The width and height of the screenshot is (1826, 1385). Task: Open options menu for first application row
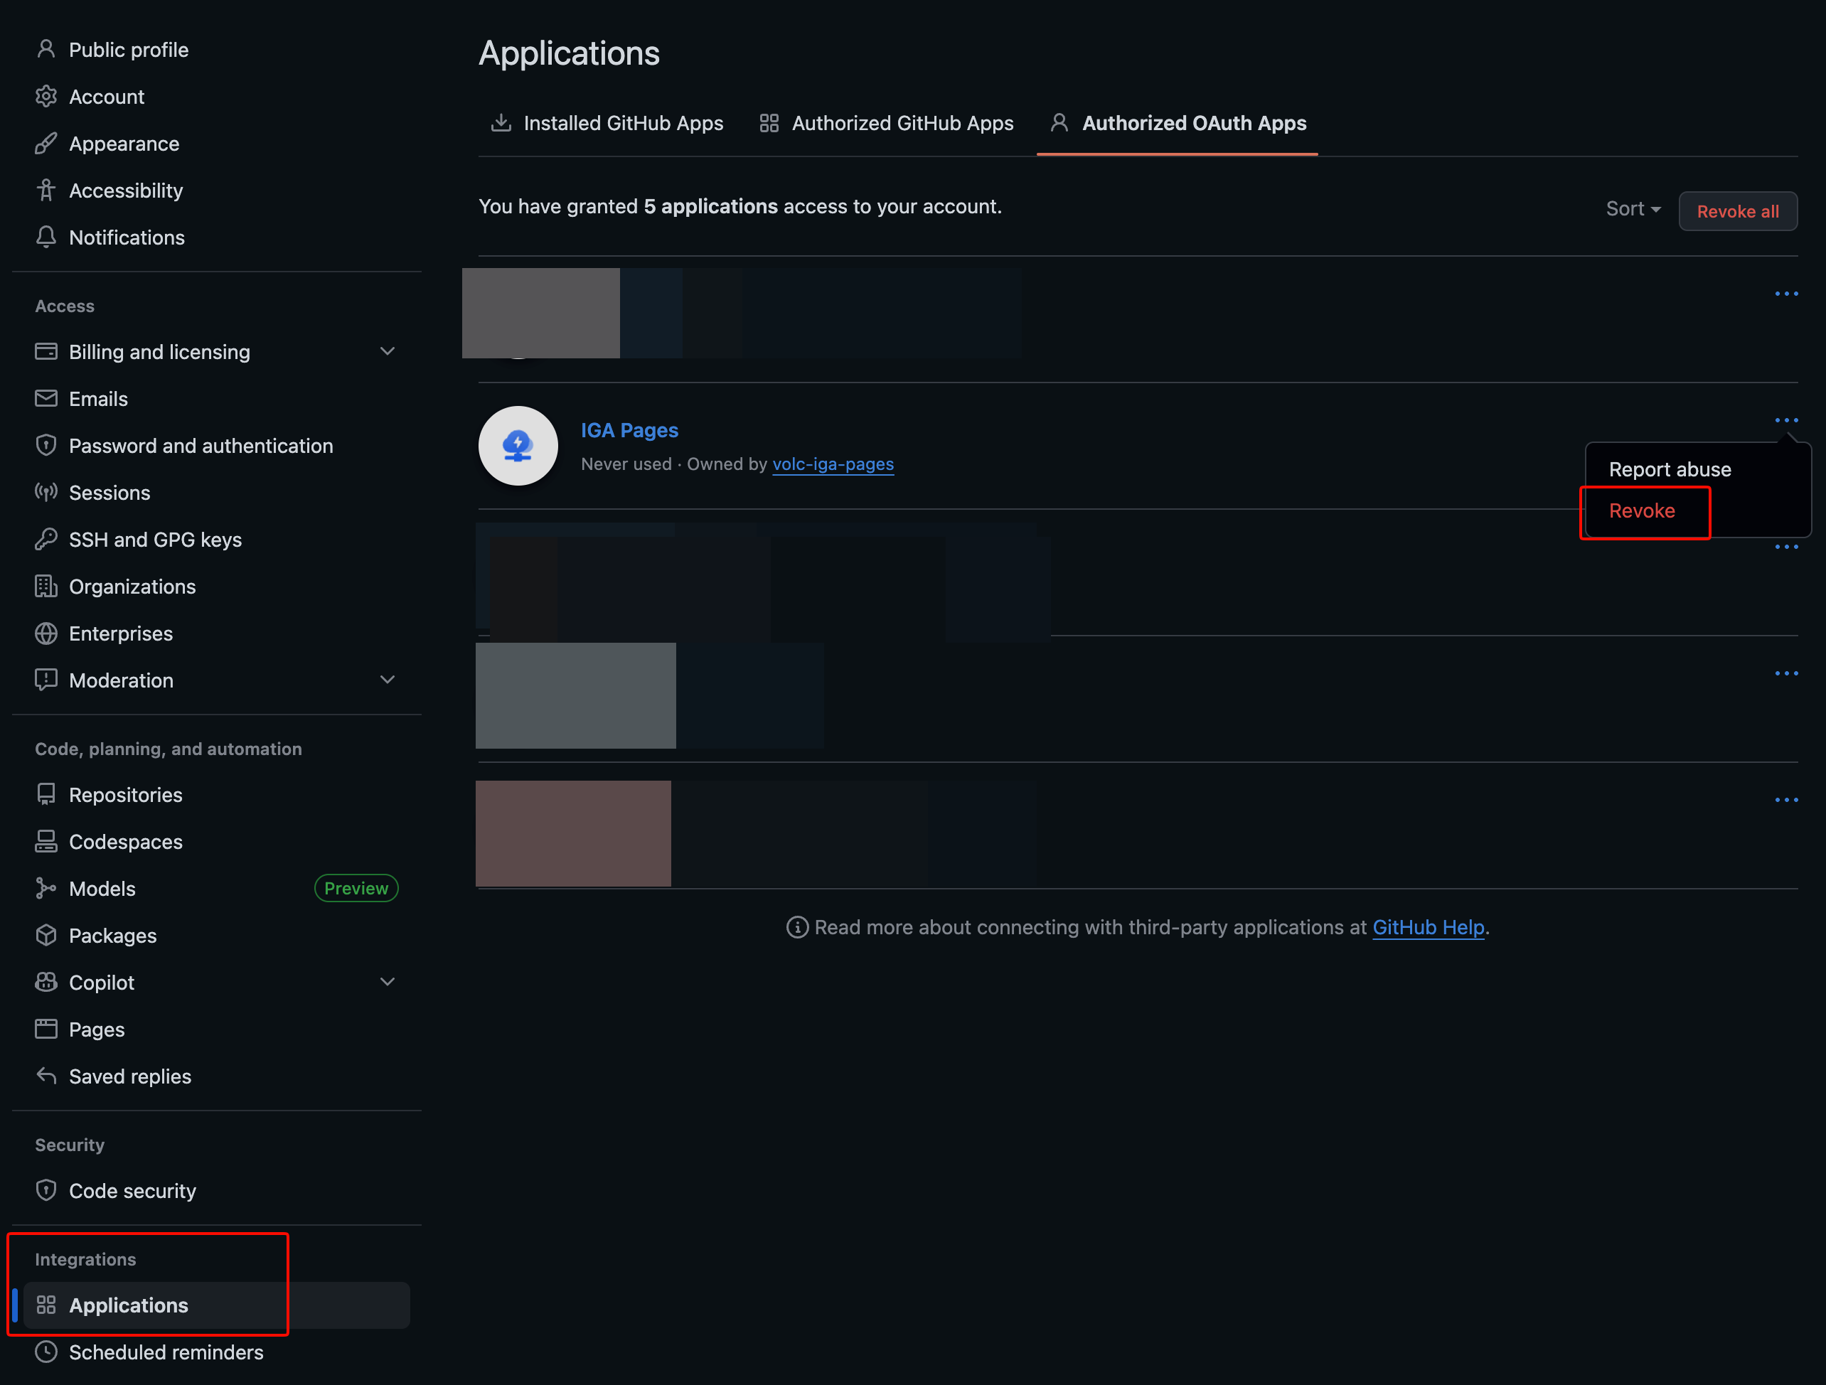pyautogui.click(x=1786, y=294)
